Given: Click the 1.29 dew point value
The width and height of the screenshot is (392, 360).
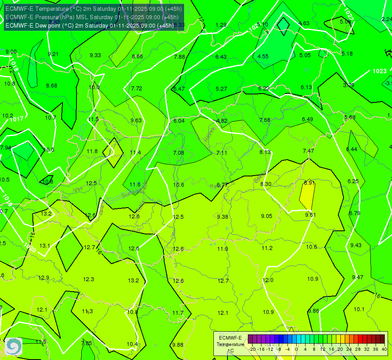Looking at the screenshot, I should (x=221, y=25).
